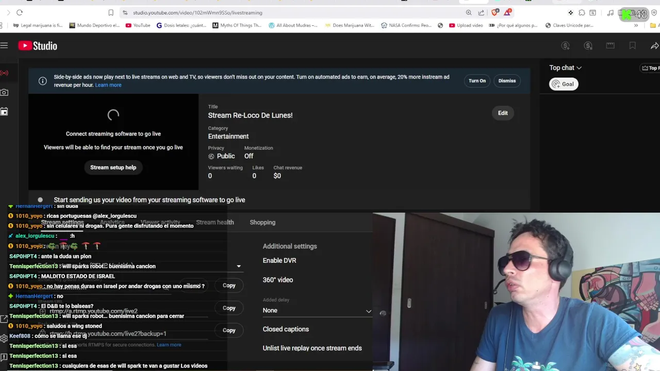Select the Webcam camera icon in left sidebar

coord(4,92)
